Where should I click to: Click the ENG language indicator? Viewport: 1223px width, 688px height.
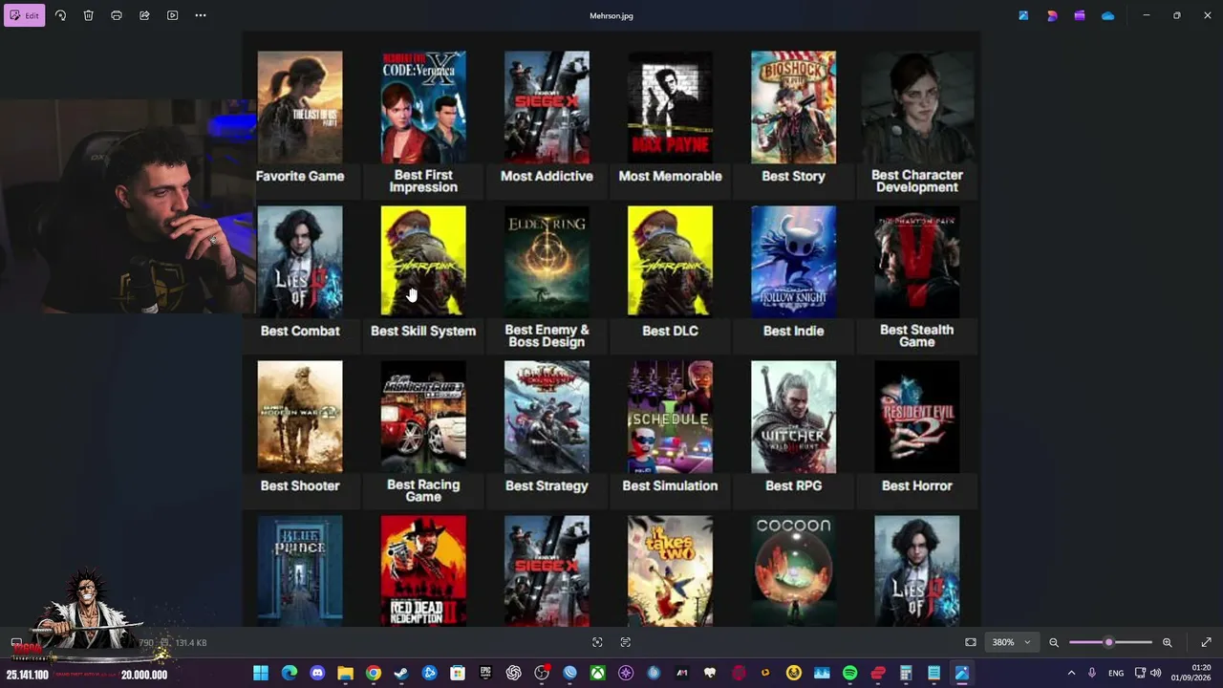point(1116,674)
